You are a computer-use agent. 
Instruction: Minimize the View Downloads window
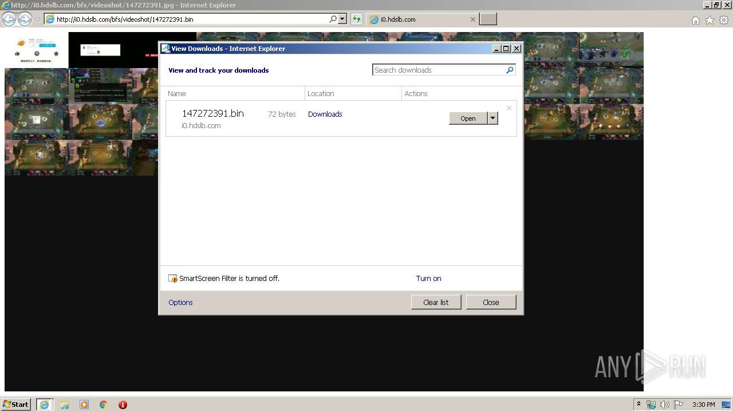pos(496,49)
